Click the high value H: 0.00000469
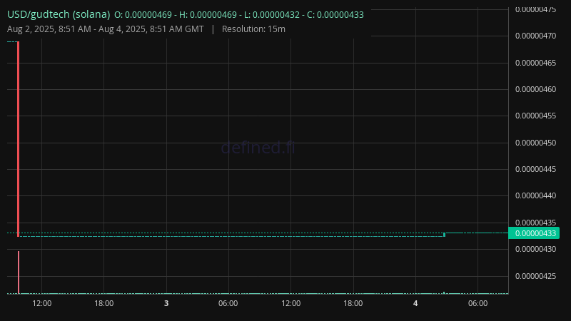 click(x=208, y=15)
